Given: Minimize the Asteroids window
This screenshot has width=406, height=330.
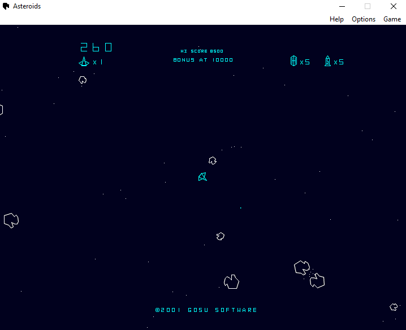Looking at the screenshot, I should coord(342,6).
